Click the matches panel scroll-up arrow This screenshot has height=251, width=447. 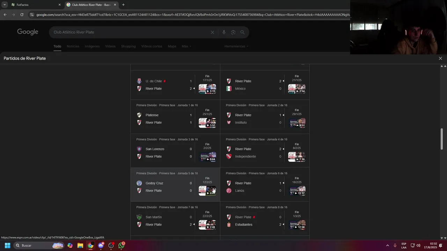[x=442, y=66]
